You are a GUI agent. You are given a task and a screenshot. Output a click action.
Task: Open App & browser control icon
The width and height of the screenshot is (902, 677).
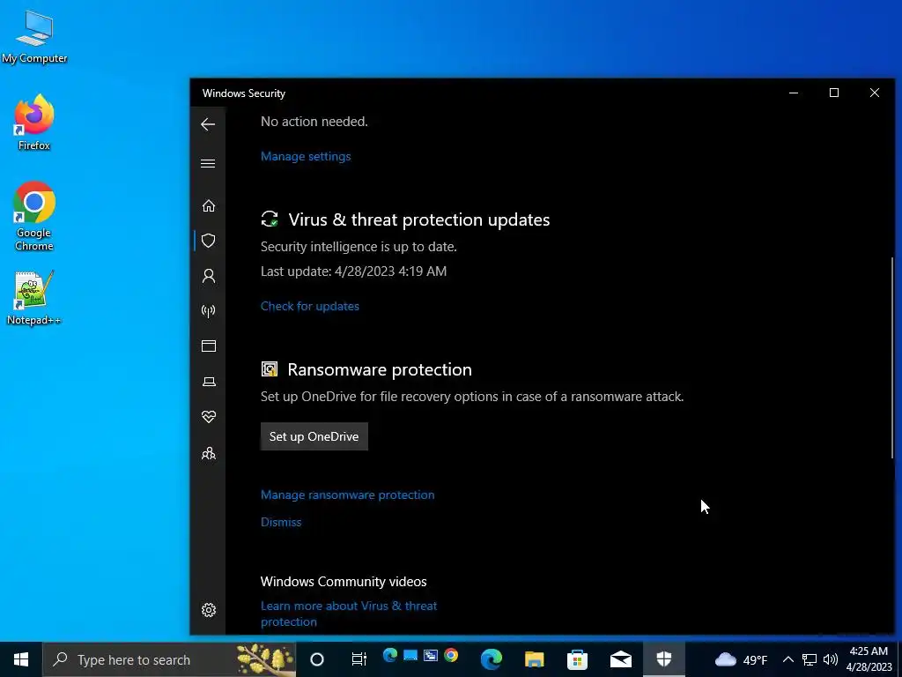click(x=208, y=346)
